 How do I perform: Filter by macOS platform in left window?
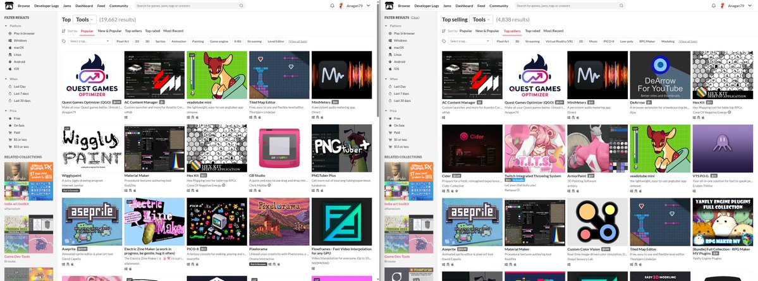point(16,48)
